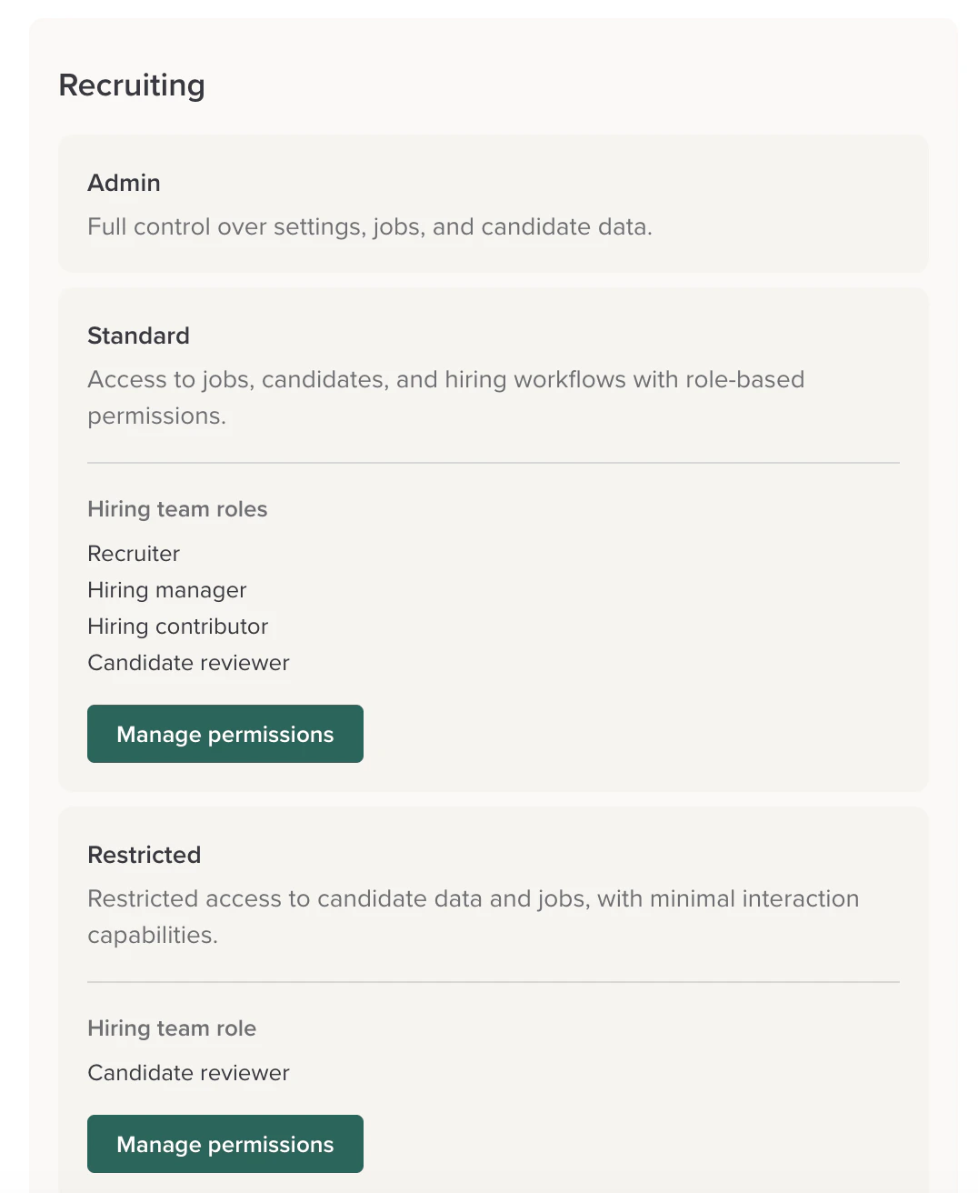Select the Hiring contributor role

coord(177,627)
